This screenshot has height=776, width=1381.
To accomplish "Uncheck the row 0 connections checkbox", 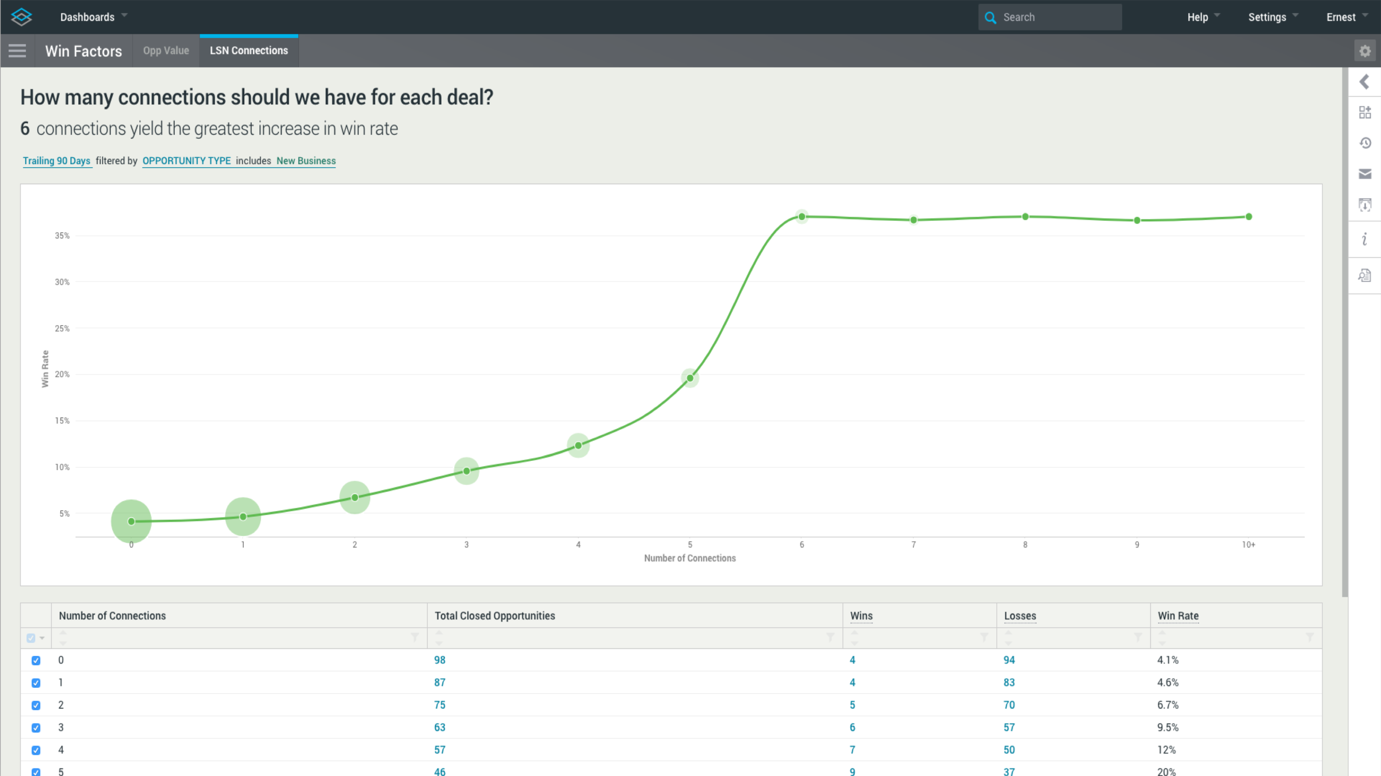I will click(36, 660).
